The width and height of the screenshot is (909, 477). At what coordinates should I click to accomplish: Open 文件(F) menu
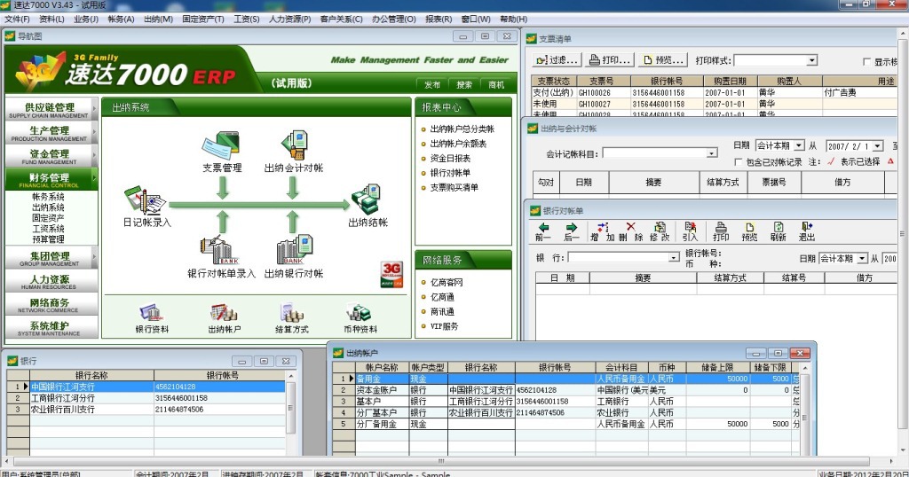click(17, 20)
